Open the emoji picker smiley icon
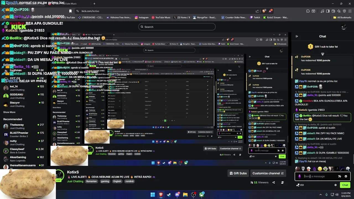Viewport: 354px width, 199px height. tap(346, 176)
